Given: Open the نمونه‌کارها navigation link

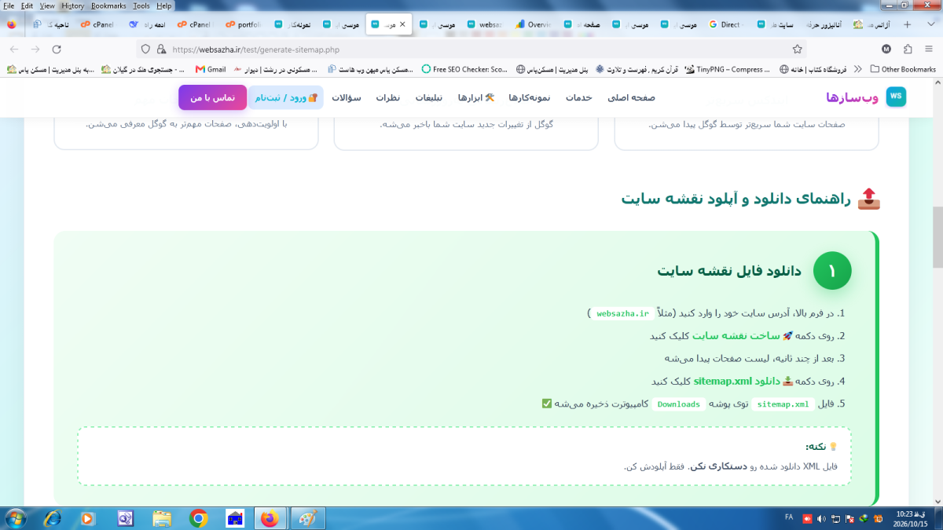Looking at the screenshot, I should click(530, 97).
